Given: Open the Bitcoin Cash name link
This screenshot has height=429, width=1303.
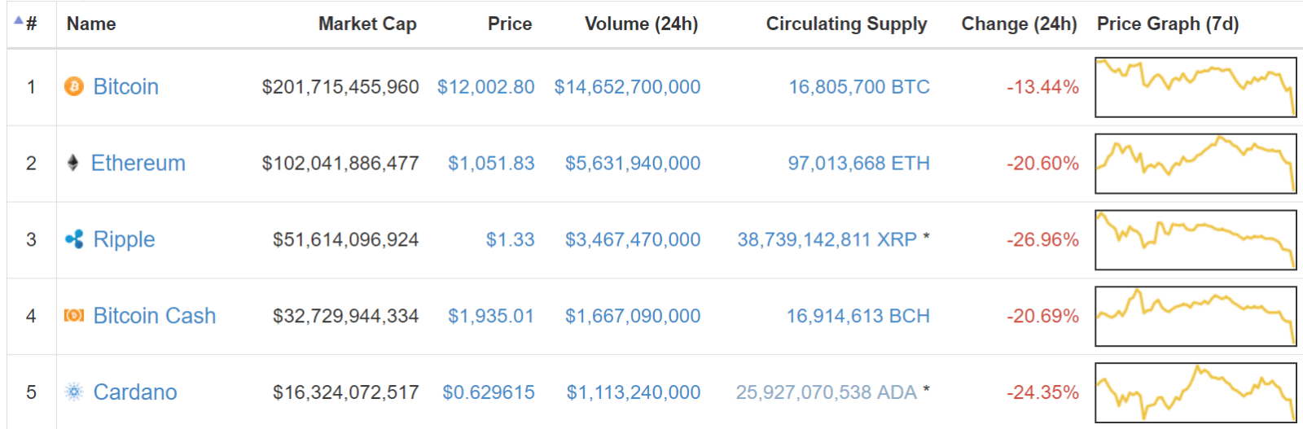Looking at the screenshot, I should [154, 316].
